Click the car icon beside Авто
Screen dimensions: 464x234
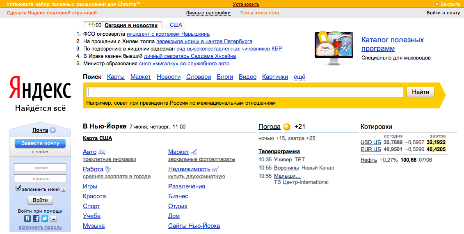click(x=102, y=152)
